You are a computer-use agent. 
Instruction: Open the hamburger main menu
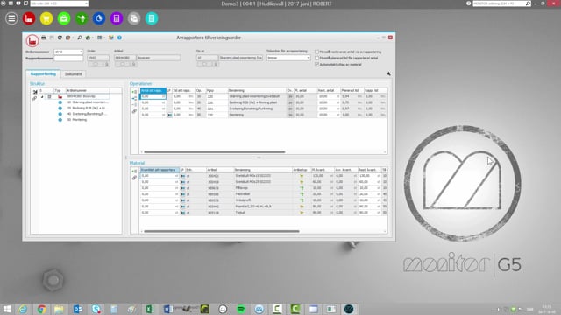(x=11, y=18)
